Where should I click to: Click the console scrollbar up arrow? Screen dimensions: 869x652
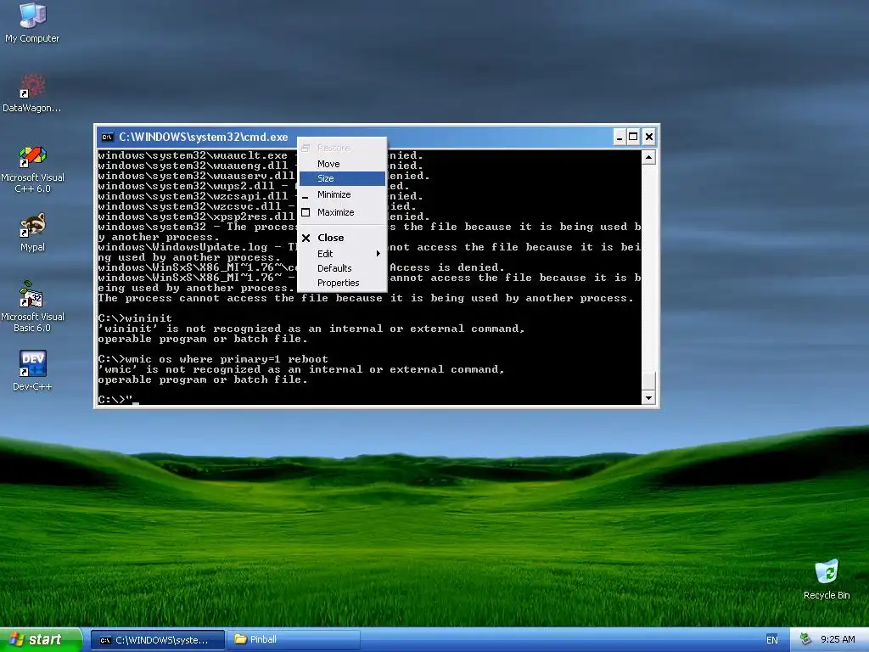pyautogui.click(x=648, y=157)
